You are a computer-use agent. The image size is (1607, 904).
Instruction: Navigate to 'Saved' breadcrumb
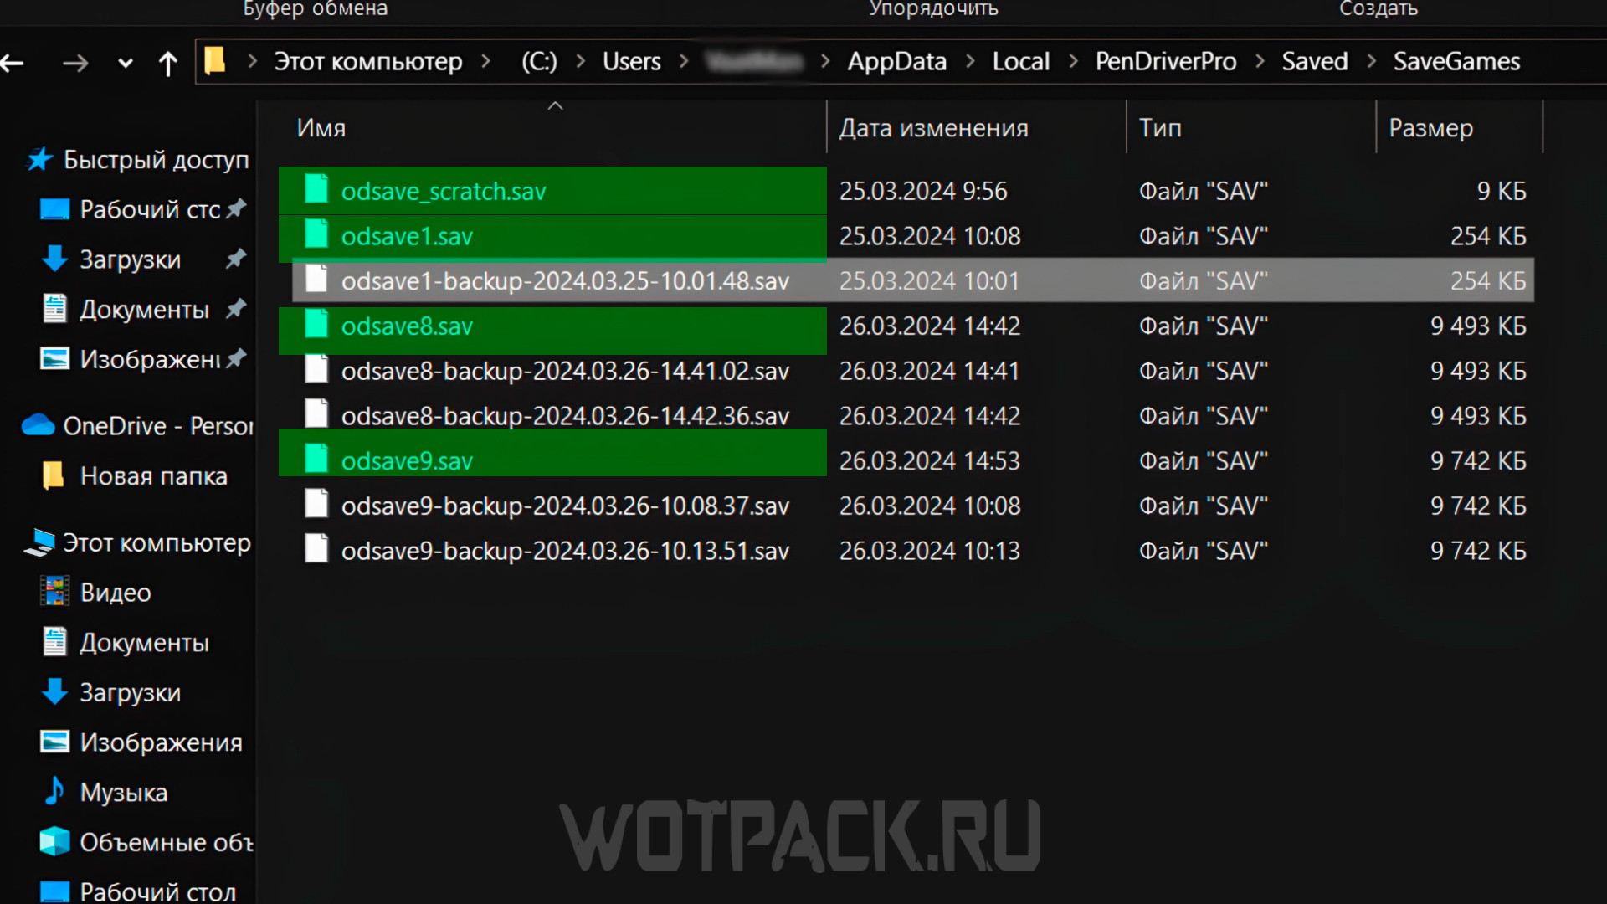coord(1315,62)
